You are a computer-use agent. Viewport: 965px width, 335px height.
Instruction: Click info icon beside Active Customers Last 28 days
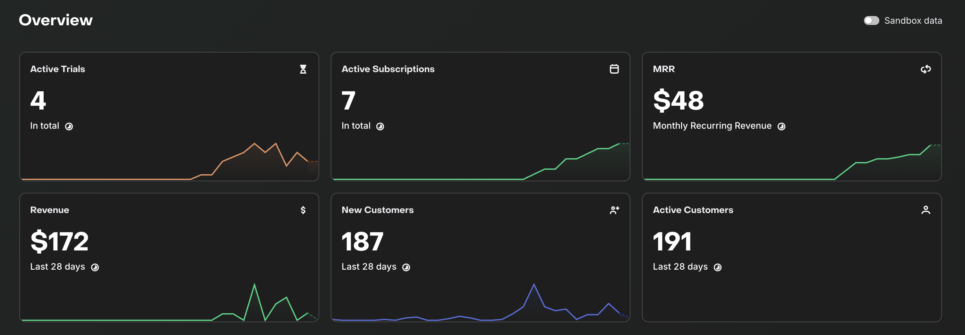click(x=718, y=267)
